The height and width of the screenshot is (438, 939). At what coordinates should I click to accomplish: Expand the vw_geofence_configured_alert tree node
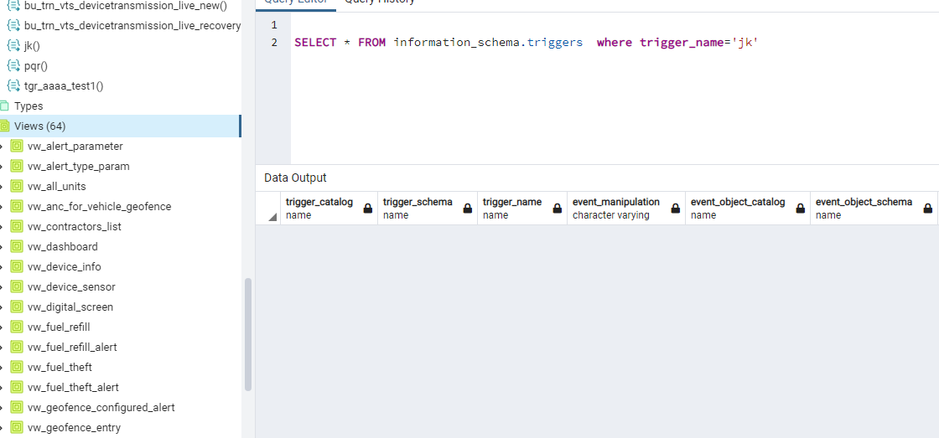coord(2,408)
